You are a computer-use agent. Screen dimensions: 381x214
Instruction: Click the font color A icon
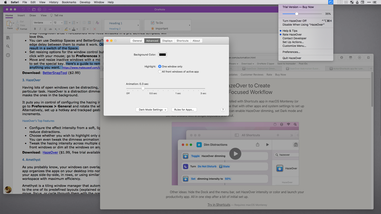[74, 29]
